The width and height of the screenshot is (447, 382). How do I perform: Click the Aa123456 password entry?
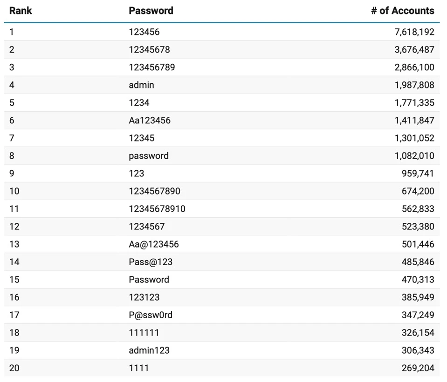(x=150, y=121)
